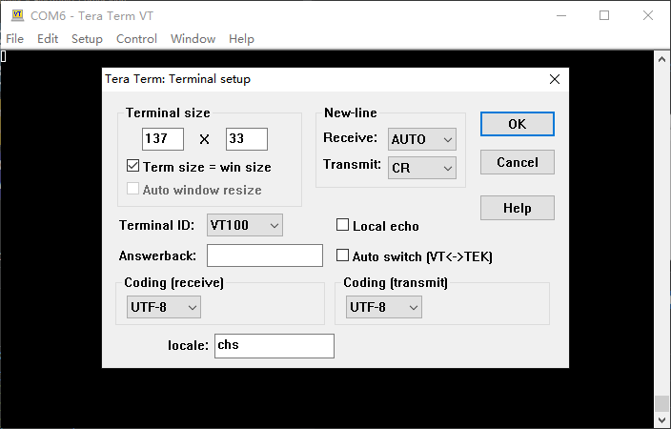
Task: Open the Coding (receive) UTF-8 dropdown
Action: pyautogui.click(x=162, y=307)
